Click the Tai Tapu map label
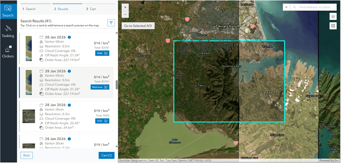The image size is (341, 163). [199, 86]
